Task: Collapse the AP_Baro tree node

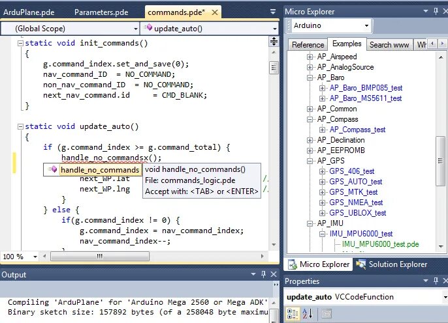Action: 310,77
